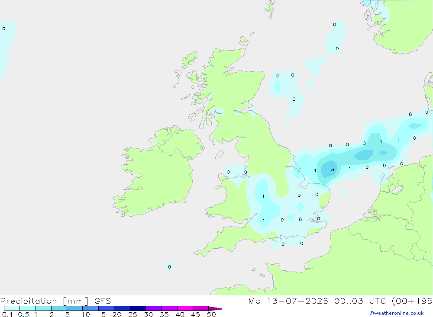
Task: Click the legend label '0.5'
Action: point(23,314)
